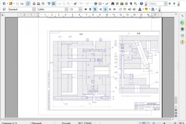Create a new document with New icon
Image resolution: width=186 pixels, height=124 pixels.
coord(4,4)
